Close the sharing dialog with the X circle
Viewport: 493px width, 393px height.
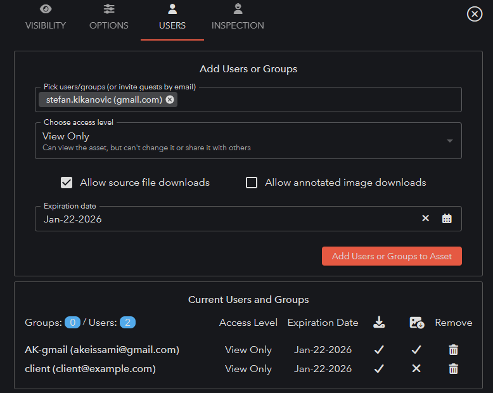(475, 14)
